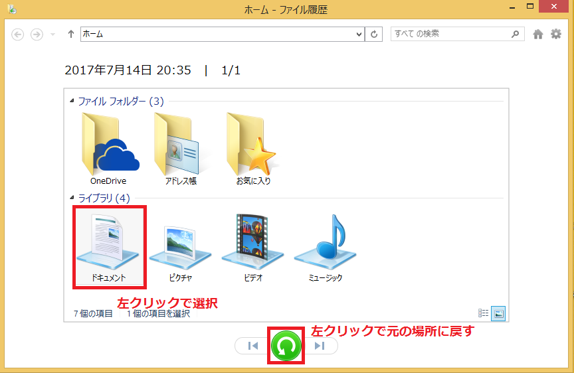Switch to large icons view
This screenshot has height=373, width=574.
(x=498, y=313)
